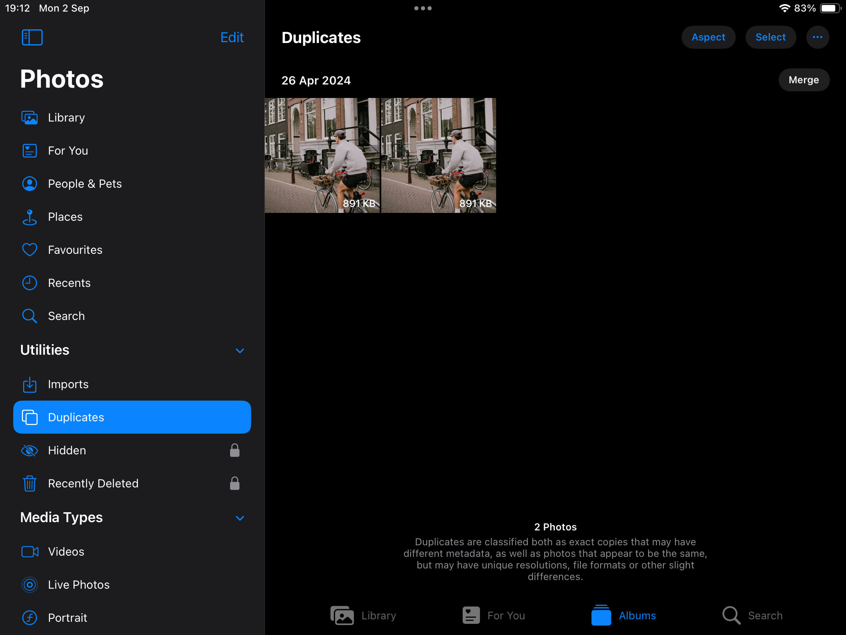Viewport: 846px width, 635px height.
Task: Click the Merge duplicates button
Action: pyautogui.click(x=804, y=80)
